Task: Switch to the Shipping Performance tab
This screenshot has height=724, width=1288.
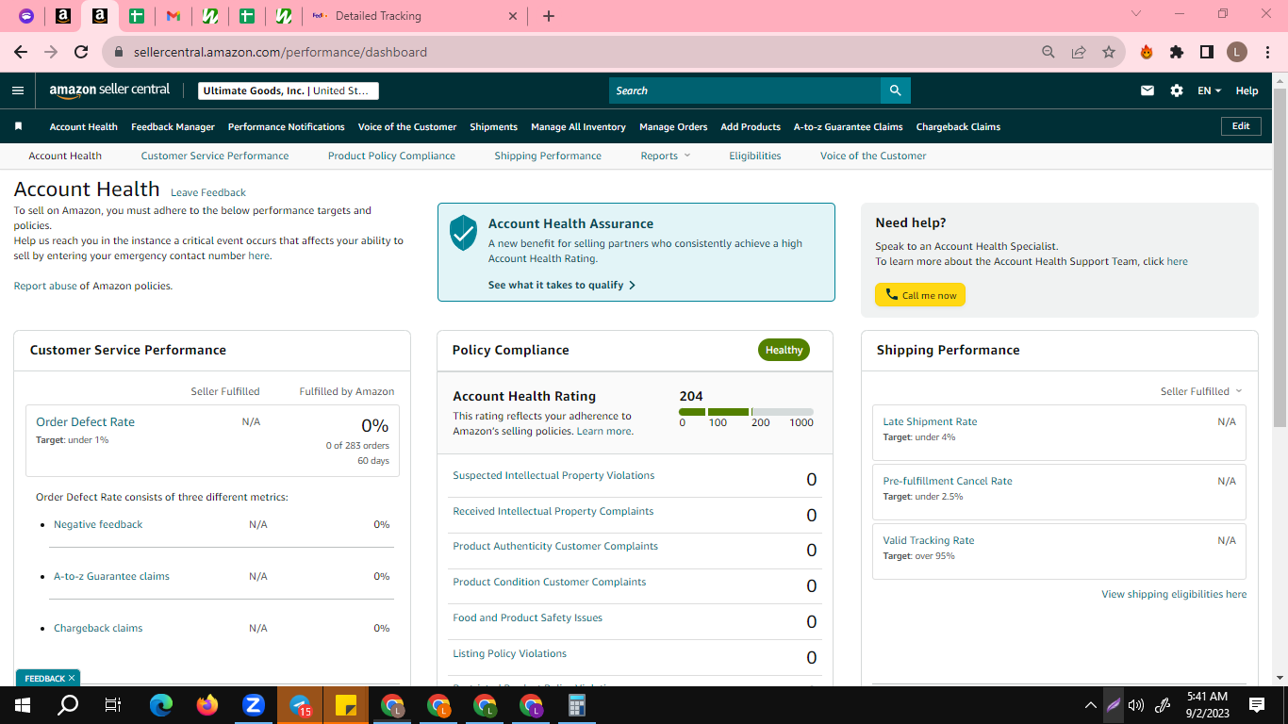Action: tap(548, 156)
